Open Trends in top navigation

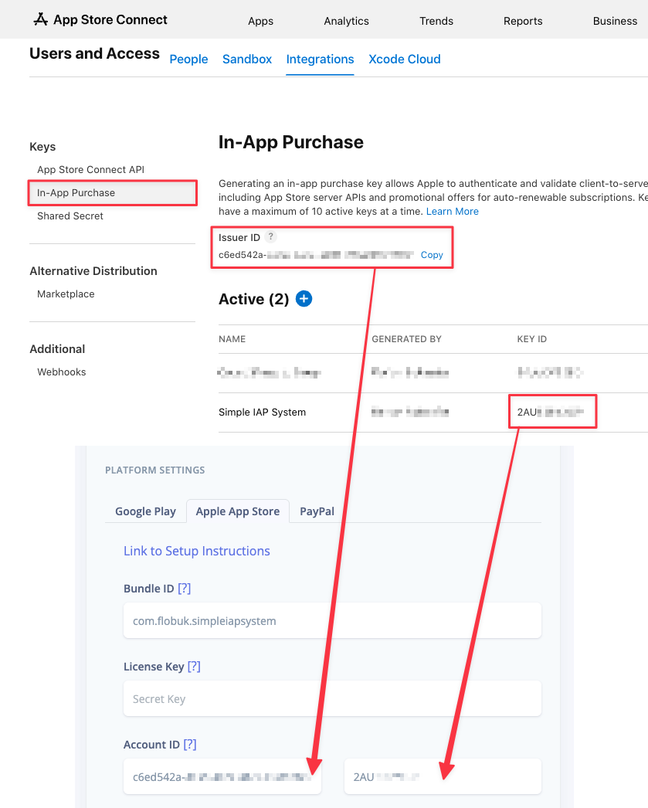click(x=436, y=21)
